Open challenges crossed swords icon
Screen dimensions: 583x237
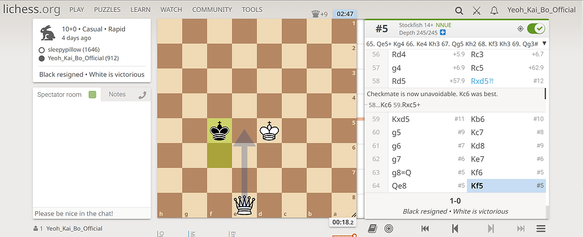(x=477, y=11)
